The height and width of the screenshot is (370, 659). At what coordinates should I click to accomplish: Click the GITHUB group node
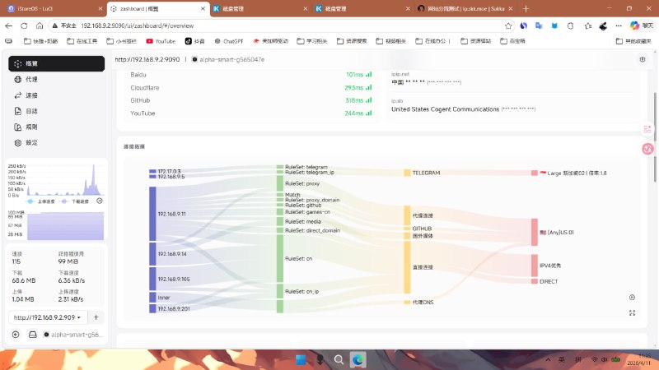coord(407,229)
